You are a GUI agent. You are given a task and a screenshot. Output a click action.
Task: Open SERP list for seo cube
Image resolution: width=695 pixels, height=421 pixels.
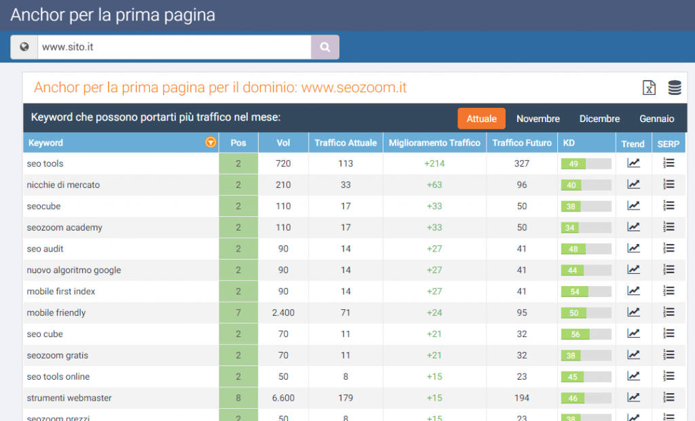point(669,334)
